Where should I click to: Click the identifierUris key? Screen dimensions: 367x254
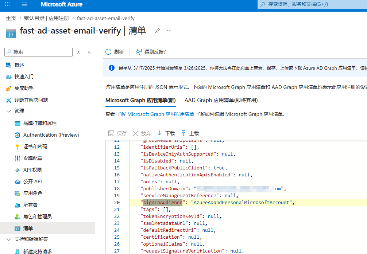163,147
